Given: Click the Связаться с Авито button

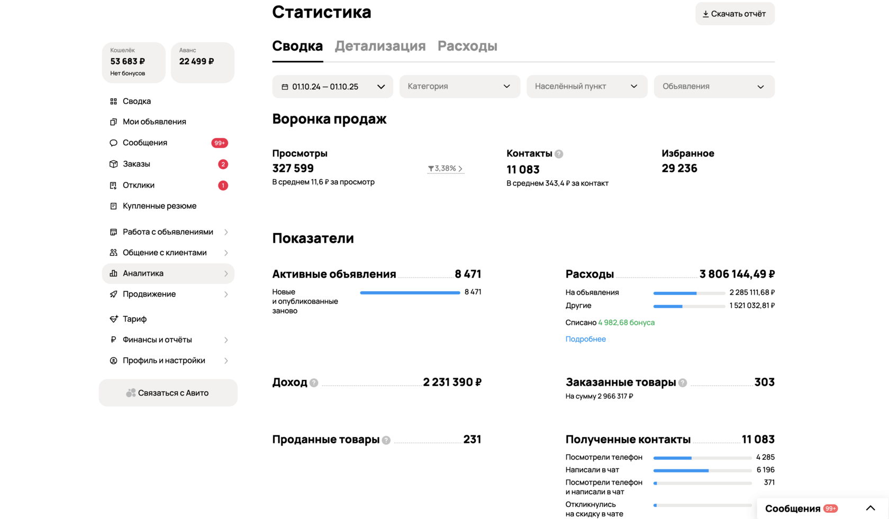Looking at the screenshot, I should pos(168,393).
